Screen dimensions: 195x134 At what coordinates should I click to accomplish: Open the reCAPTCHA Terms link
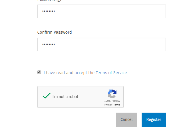[x=117, y=105]
